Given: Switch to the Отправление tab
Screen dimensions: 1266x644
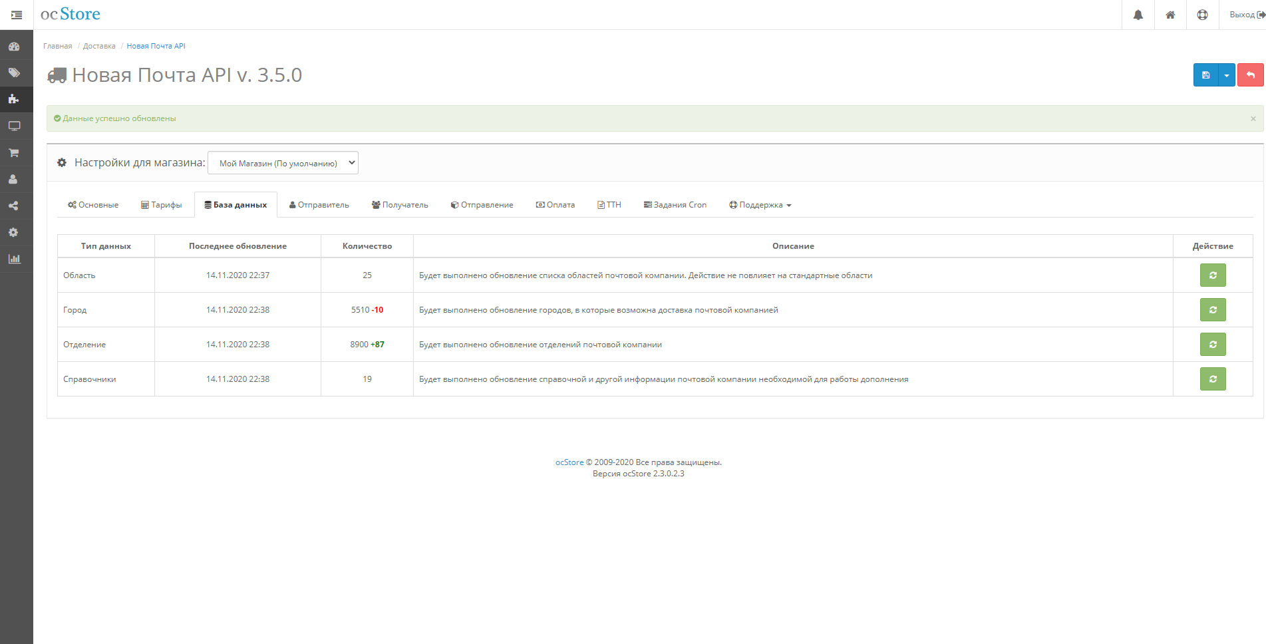Looking at the screenshot, I should tap(482, 205).
